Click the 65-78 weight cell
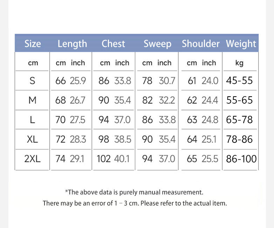 [239, 120]
